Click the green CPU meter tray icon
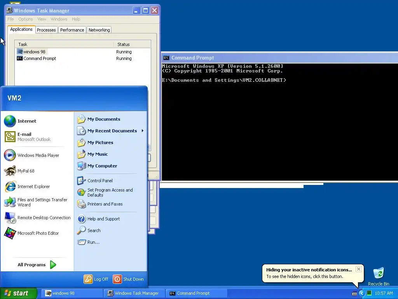Screen dimensions: 398x299 pos(369,293)
